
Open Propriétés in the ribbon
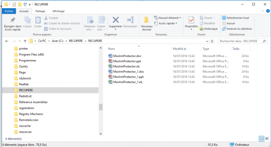tap(191, 21)
